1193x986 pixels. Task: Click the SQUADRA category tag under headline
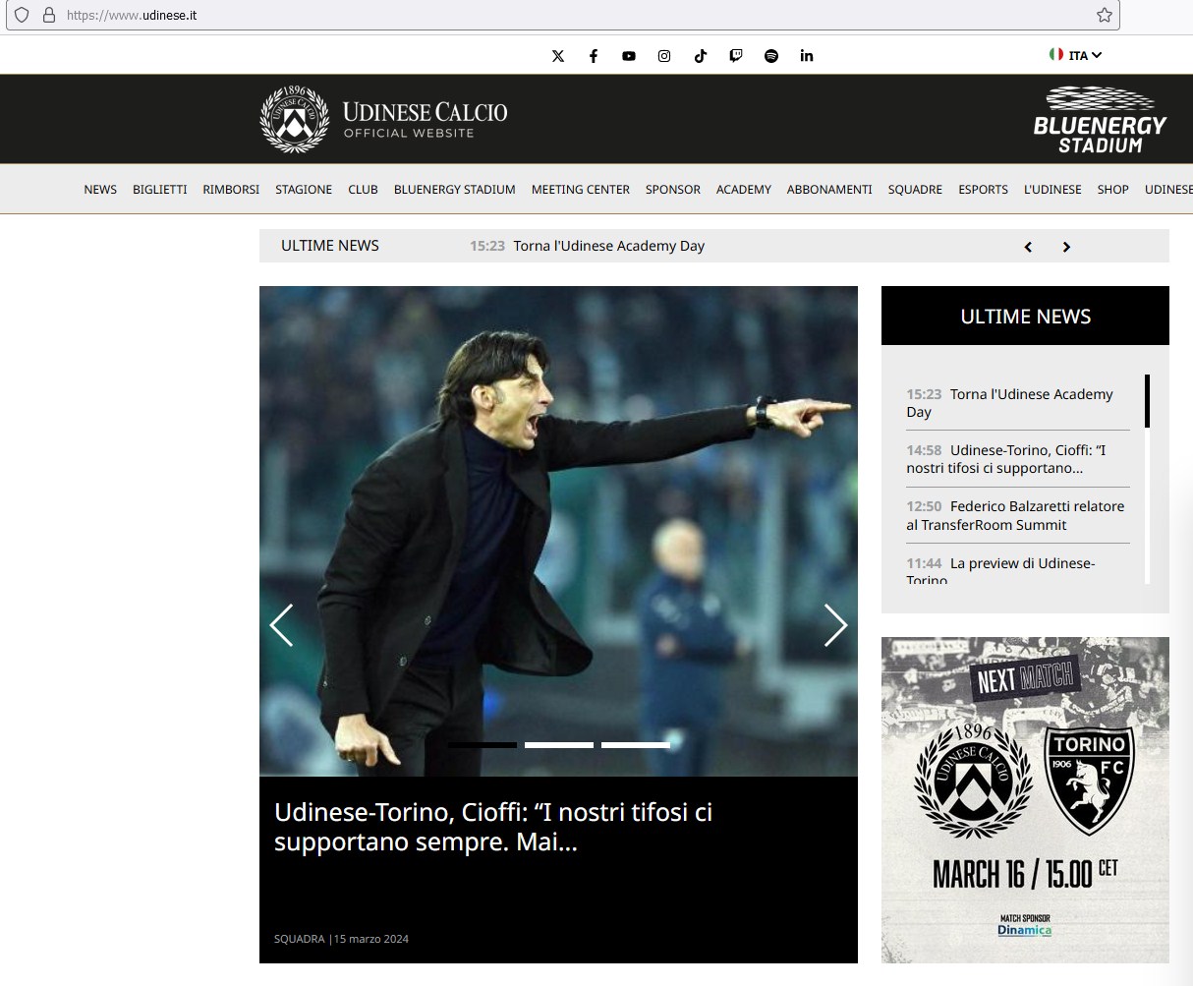tap(300, 939)
